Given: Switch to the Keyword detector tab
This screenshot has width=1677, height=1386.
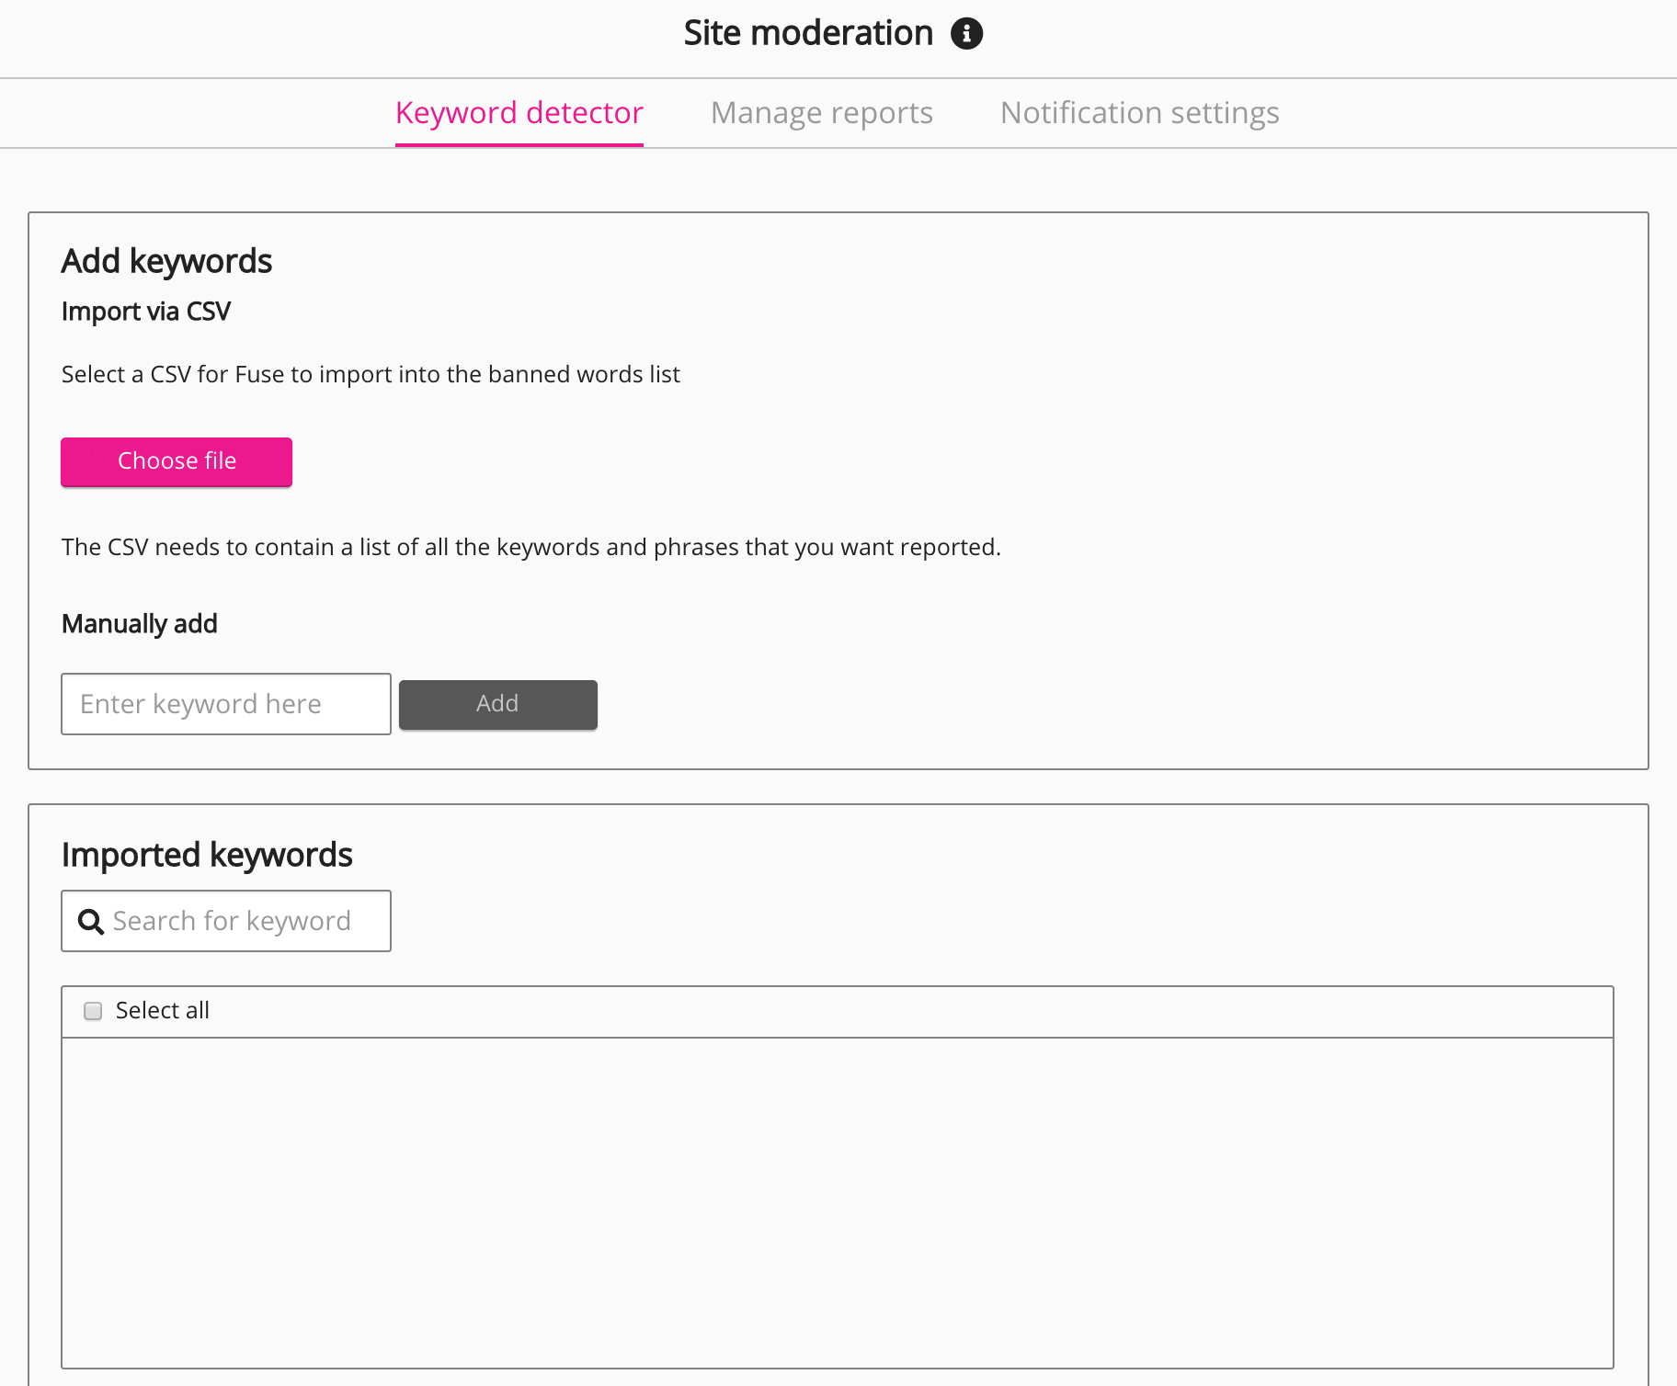Looking at the screenshot, I should (519, 113).
